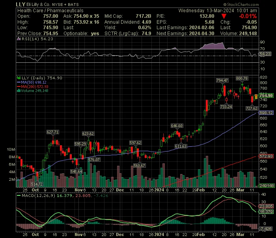Click the 627.71 price peak label
The image size is (276, 238).
[52, 132]
